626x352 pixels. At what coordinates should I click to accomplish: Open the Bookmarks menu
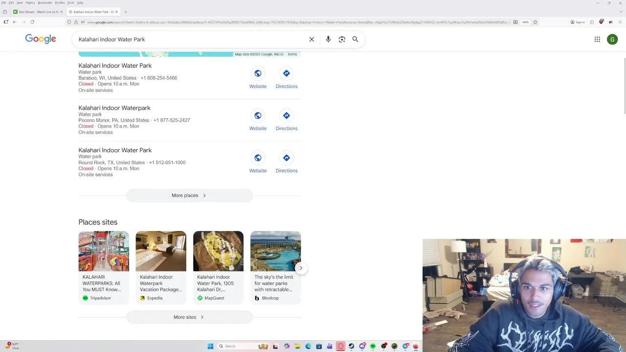tap(45, 2)
